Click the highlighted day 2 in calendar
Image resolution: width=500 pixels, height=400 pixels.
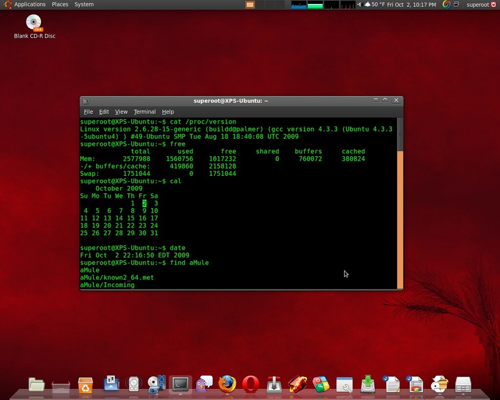tap(145, 203)
